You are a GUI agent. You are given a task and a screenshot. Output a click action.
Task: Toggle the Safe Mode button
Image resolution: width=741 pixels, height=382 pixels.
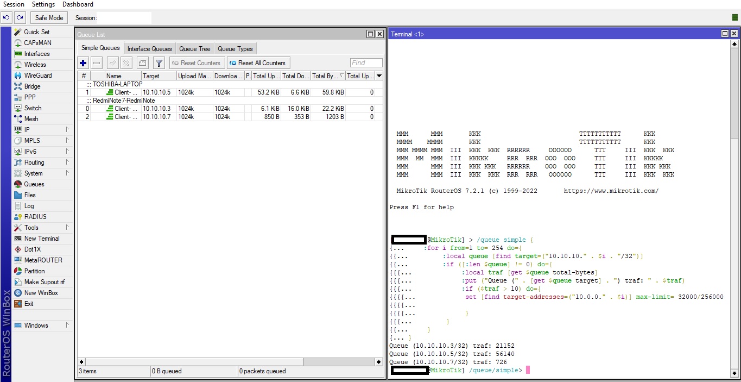tap(49, 18)
